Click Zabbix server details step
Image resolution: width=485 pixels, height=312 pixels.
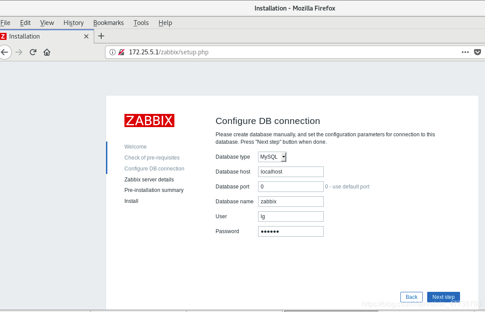[x=149, y=179]
